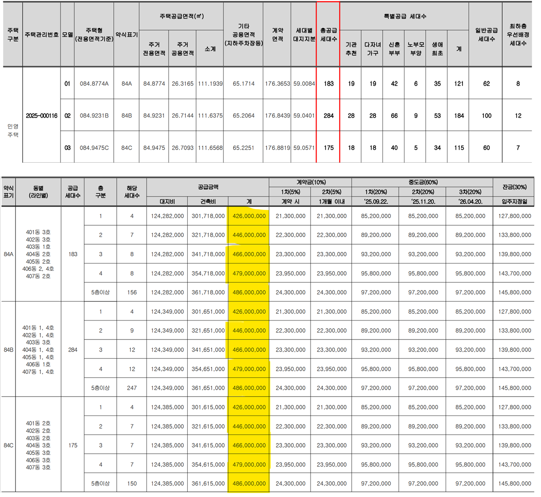Click the 1개월 이내 payment label
Screen dimensions: 541x497
[x=331, y=201]
